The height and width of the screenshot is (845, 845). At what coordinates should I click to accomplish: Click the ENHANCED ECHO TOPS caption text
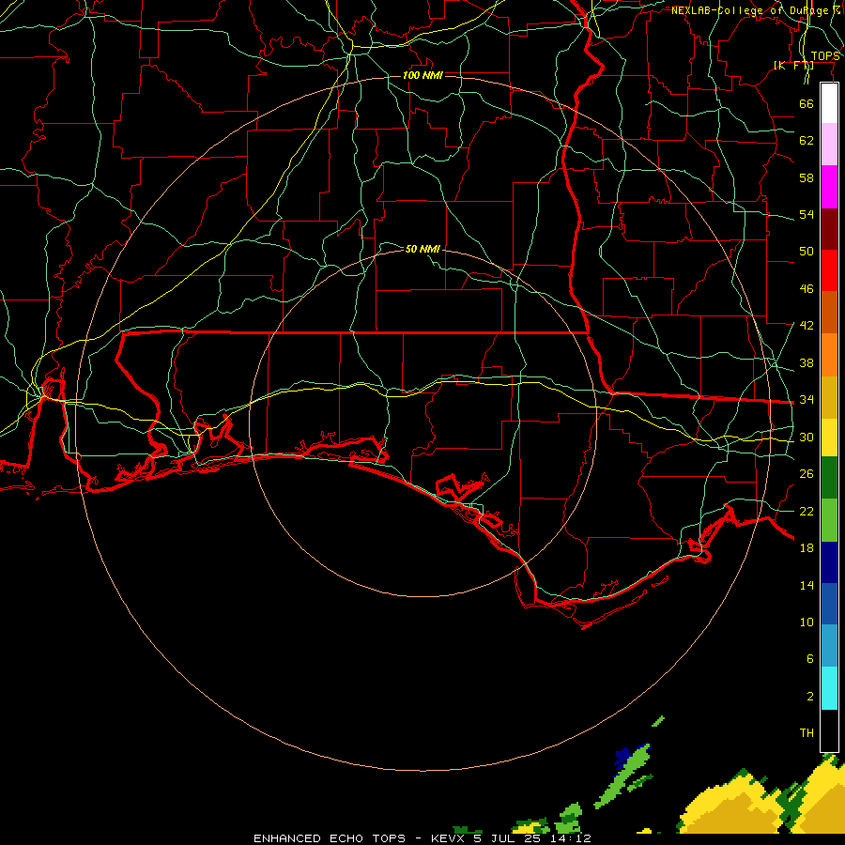[330, 838]
